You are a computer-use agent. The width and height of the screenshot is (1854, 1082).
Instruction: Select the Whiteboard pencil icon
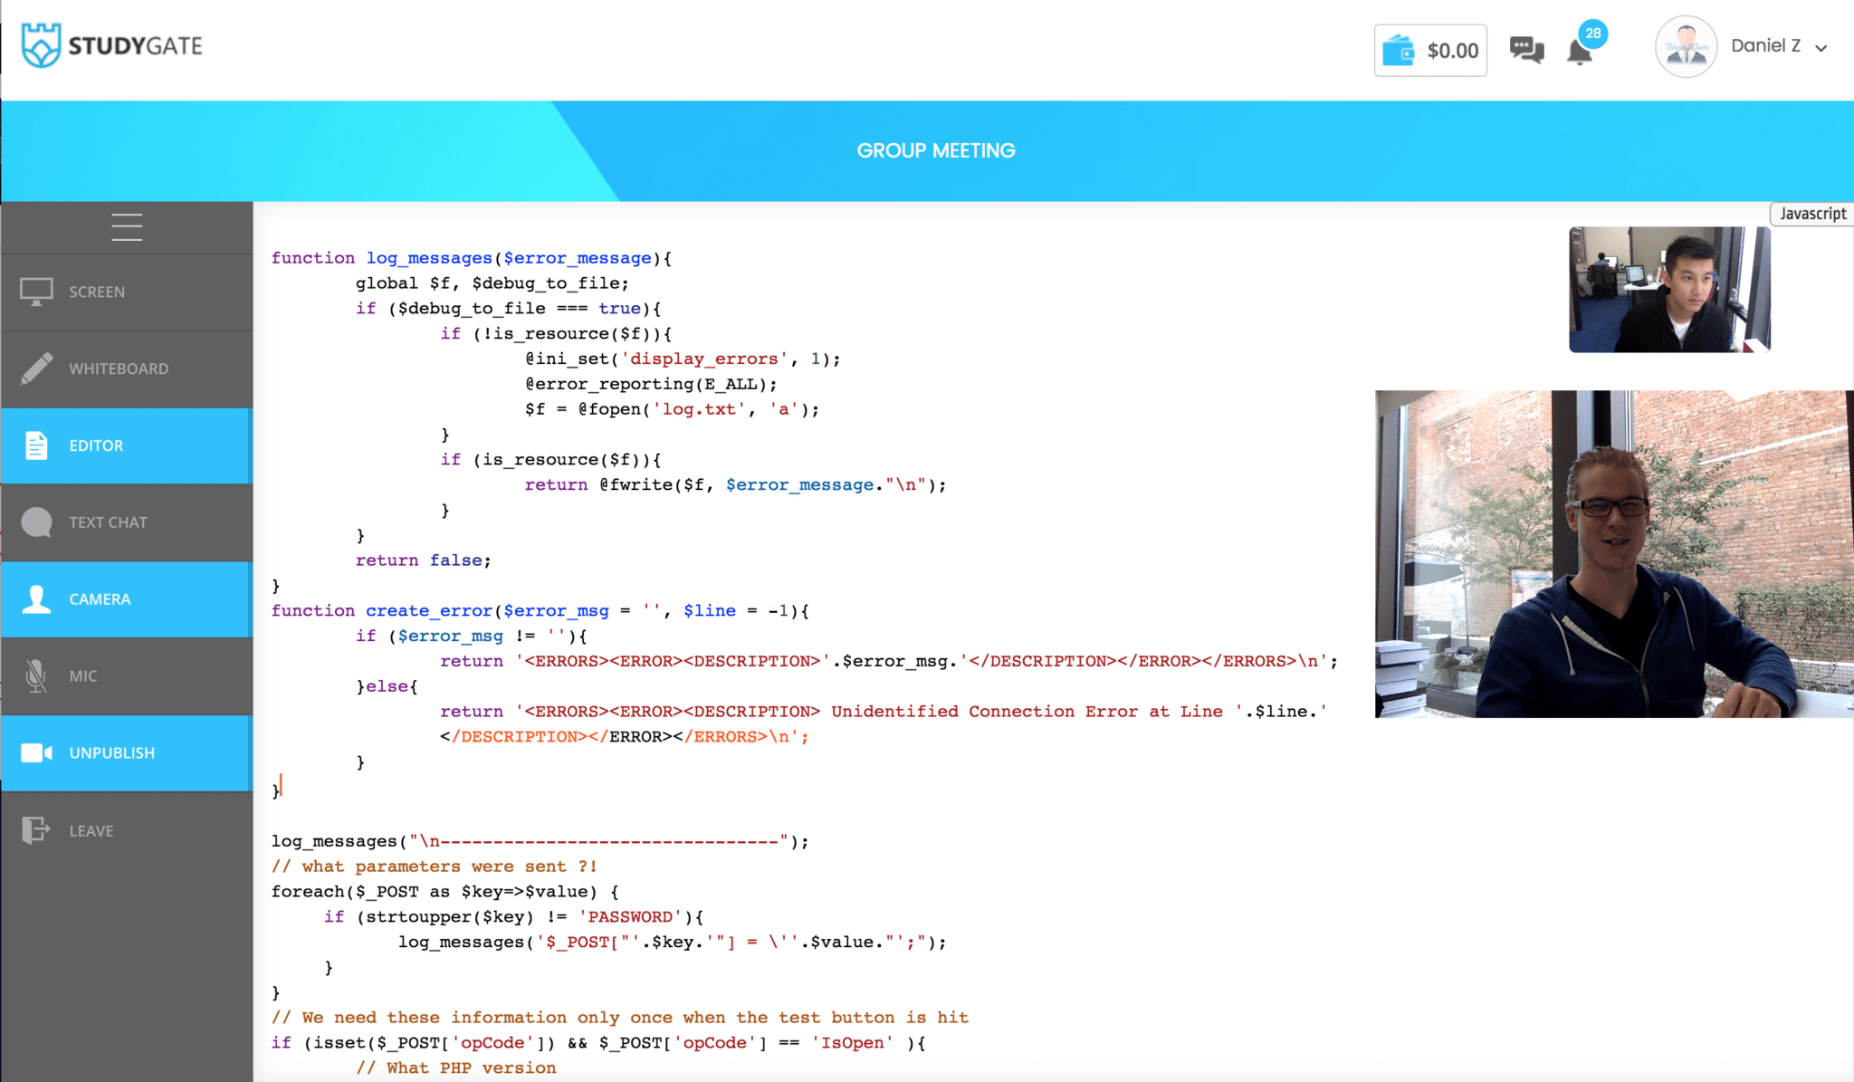point(36,369)
